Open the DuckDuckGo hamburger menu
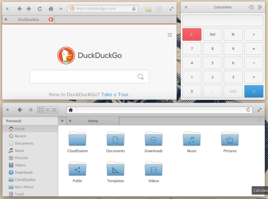The image size is (268, 199). pos(170,35)
